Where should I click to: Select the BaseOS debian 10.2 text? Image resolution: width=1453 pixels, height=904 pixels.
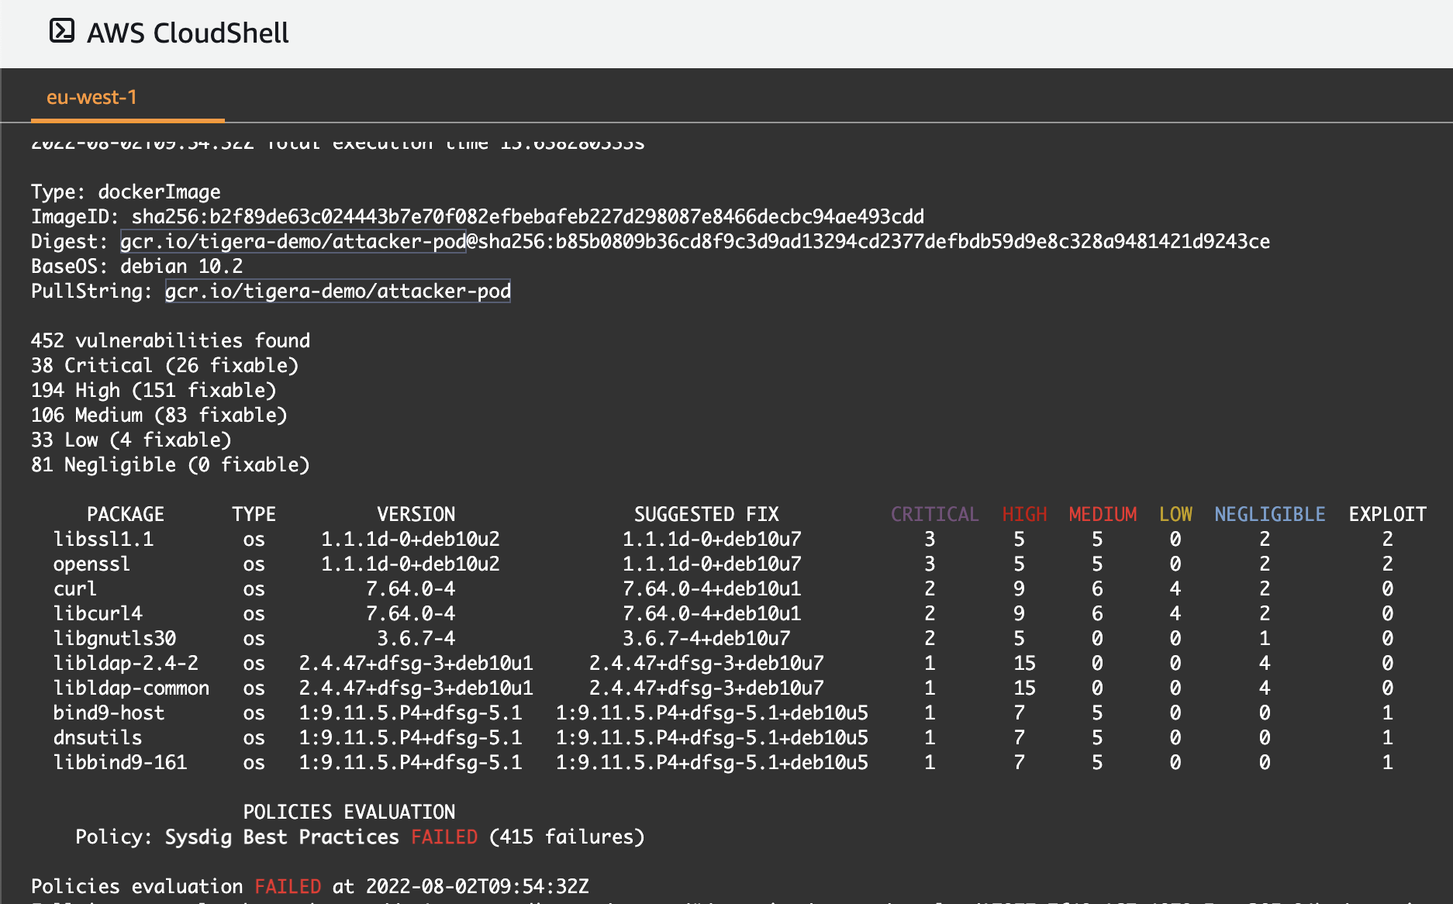[x=136, y=266]
